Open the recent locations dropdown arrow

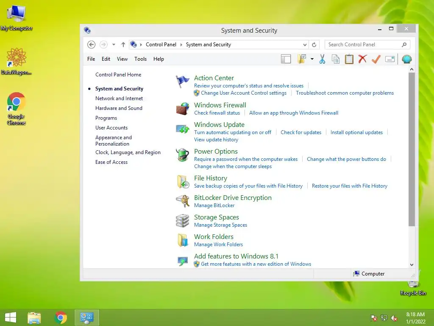click(x=114, y=45)
